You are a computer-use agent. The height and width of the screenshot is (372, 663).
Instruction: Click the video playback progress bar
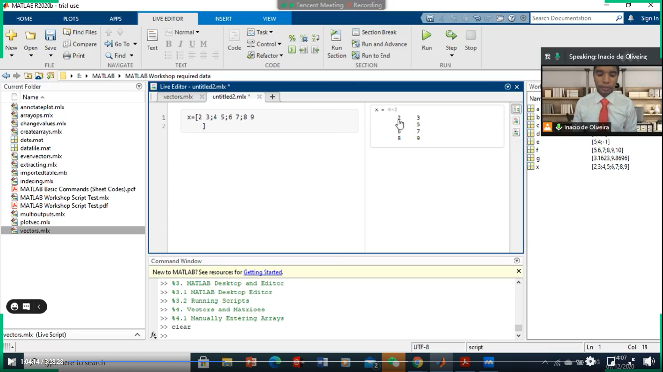click(291, 361)
